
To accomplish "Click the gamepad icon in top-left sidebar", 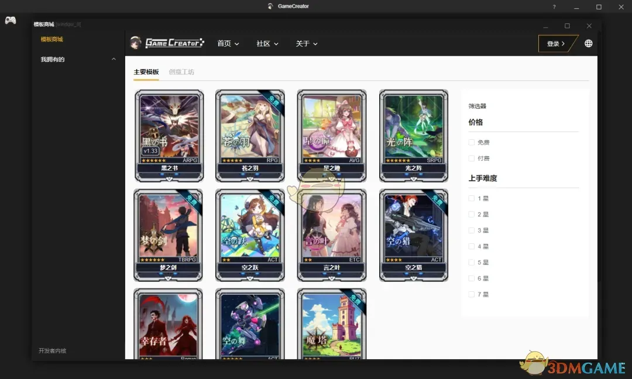I will coord(11,20).
